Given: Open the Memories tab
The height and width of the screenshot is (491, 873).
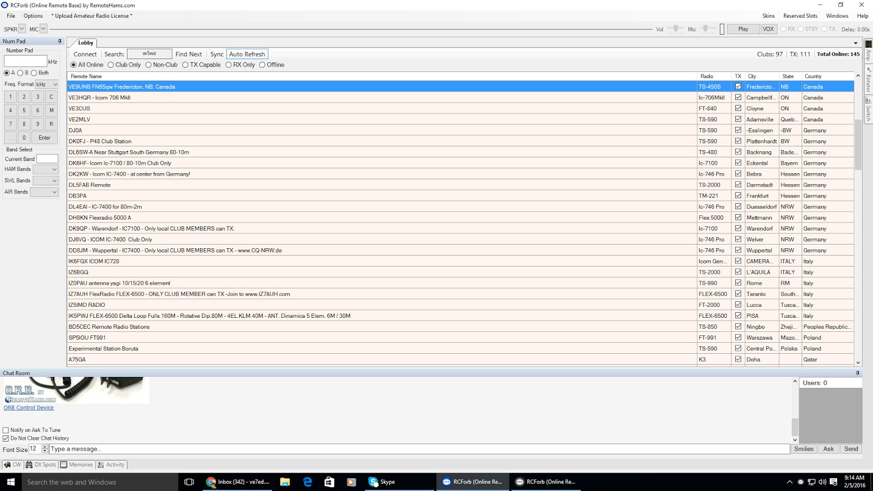Looking at the screenshot, I should 77,465.
